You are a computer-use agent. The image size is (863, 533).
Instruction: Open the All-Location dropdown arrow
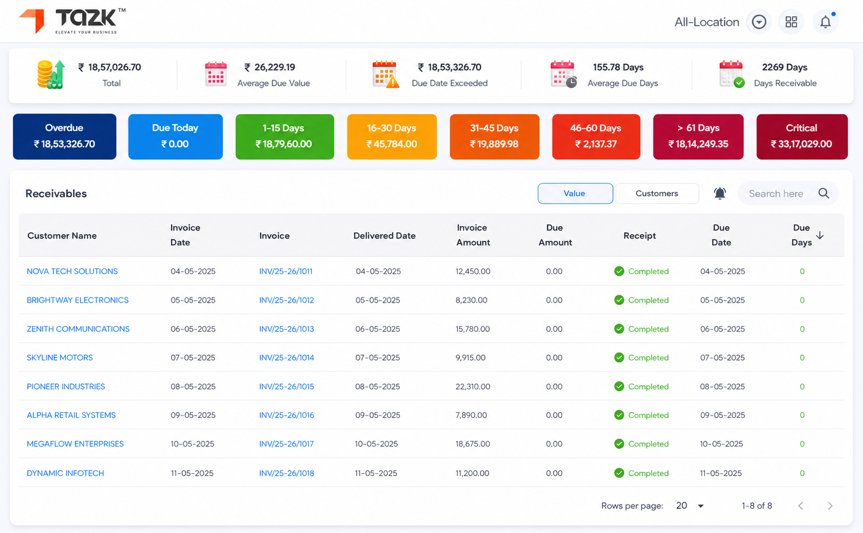coord(759,22)
